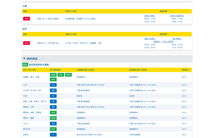Click B14 stops text mentioning 宋皇臺站
The image size is (214, 138).
81,19
